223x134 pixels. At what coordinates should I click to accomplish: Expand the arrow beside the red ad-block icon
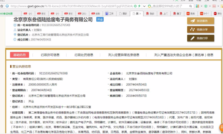point(218,6)
